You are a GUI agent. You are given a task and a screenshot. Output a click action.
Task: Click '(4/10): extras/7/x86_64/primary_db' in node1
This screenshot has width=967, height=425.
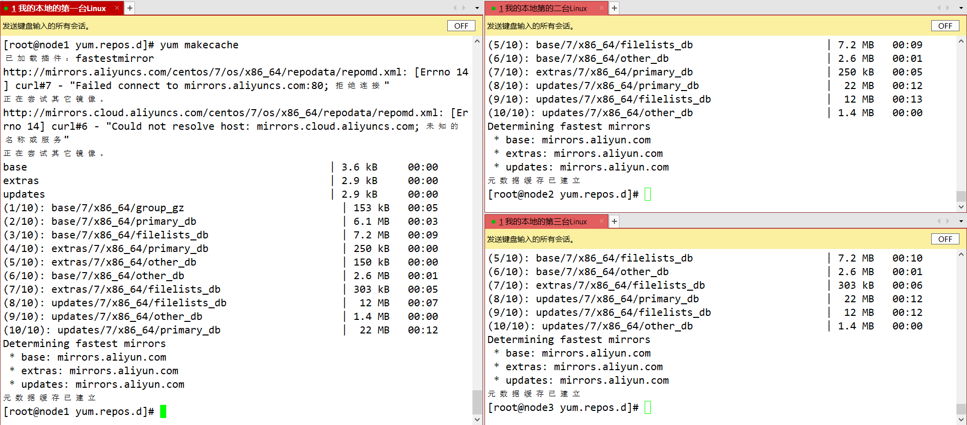coord(106,248)
